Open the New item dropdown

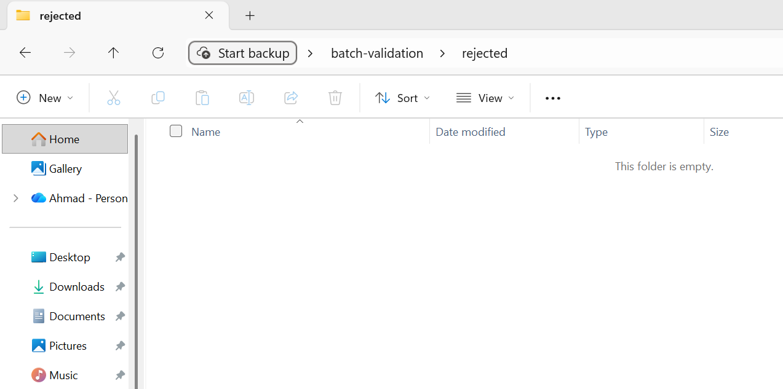pyautogui.click(x=44, y=97)
